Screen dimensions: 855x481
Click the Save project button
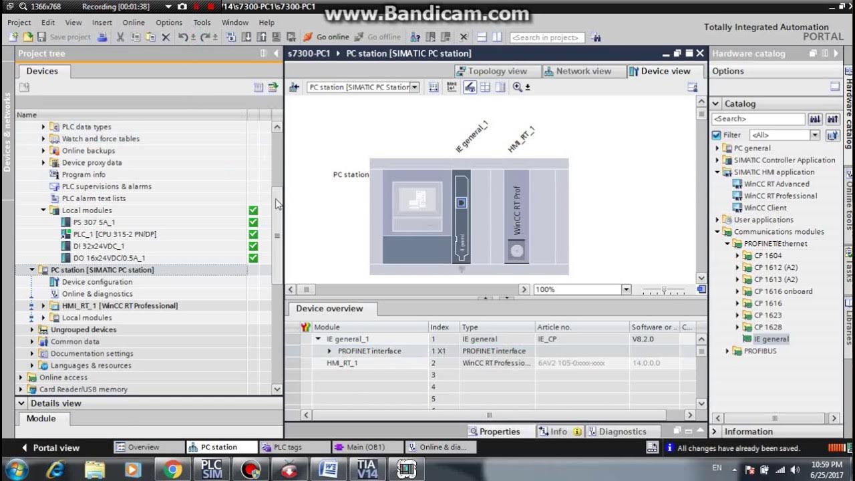click(64, 37)
